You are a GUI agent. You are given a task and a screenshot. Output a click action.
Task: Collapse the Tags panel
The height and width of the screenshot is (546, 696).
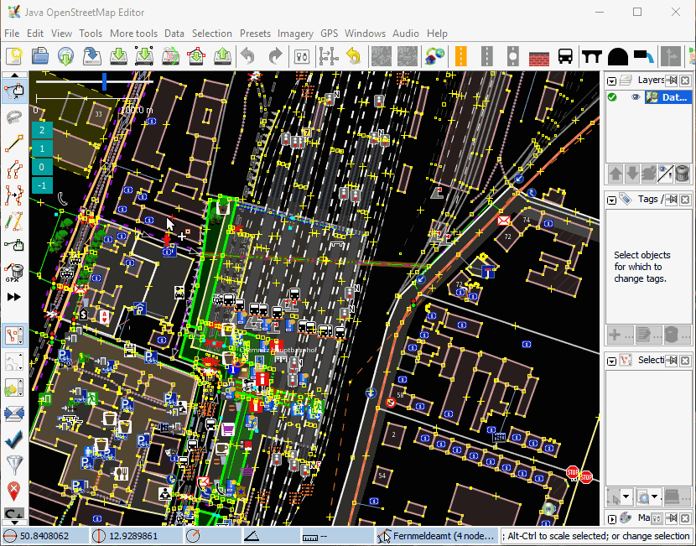click(612, 200)
